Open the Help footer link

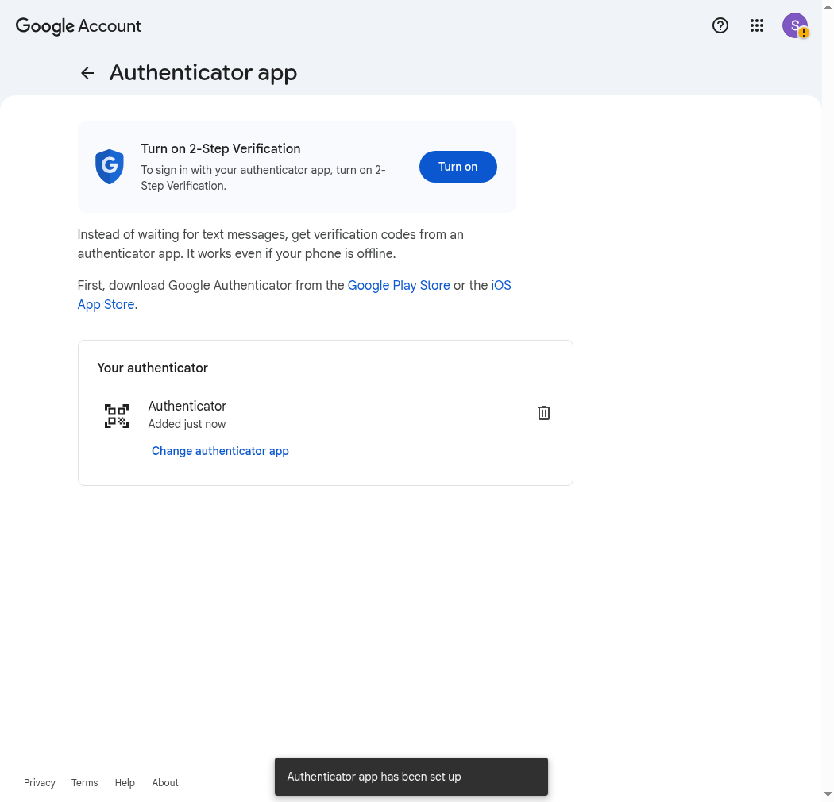pos(125,783)
